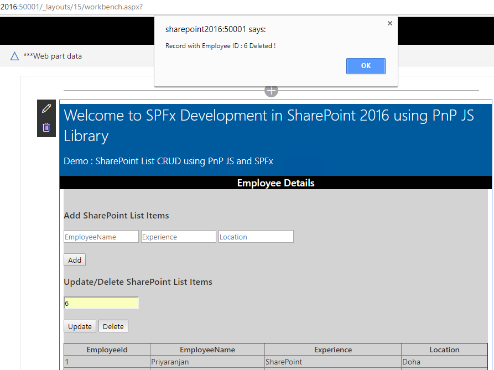Image resolution: width=494 pixels, height=370 pixels.
Task: Click the '***Web part data' text
Action: (53, 56)
